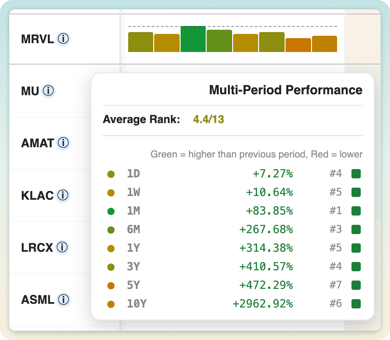The image size is (390, 340).
Task: Click the +2962.92% value for 10Y
Action: tap(263, 304)
